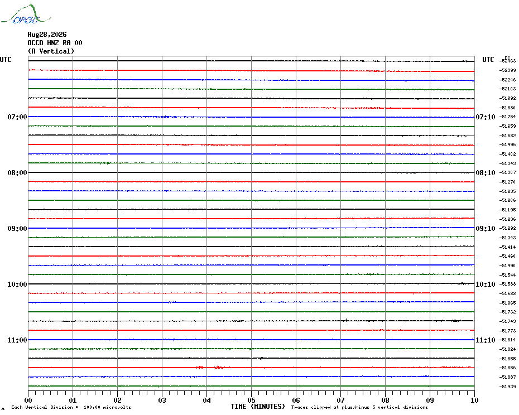Click the DC offset value -51236
Image resolution: width=519 pixels, height=415 pixels.
click(508, 219)
